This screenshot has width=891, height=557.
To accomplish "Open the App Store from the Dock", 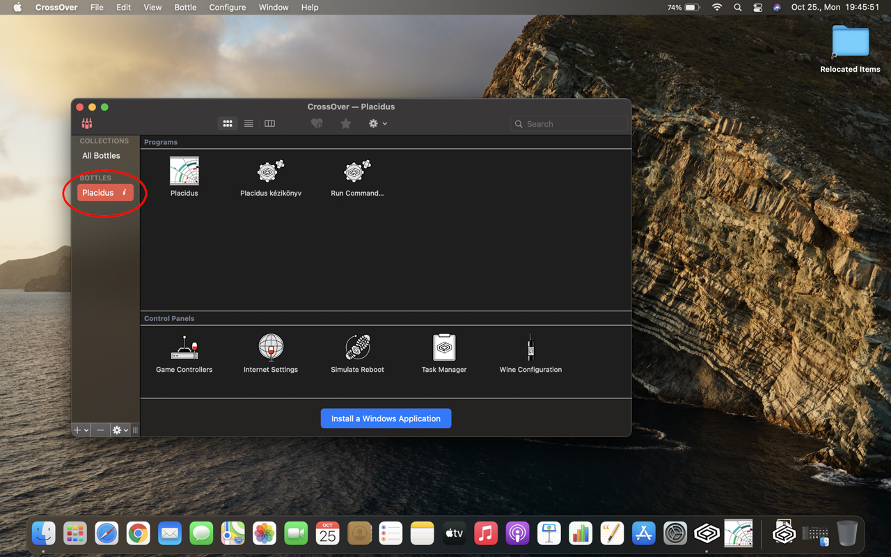I will click(x=644, y=534).
